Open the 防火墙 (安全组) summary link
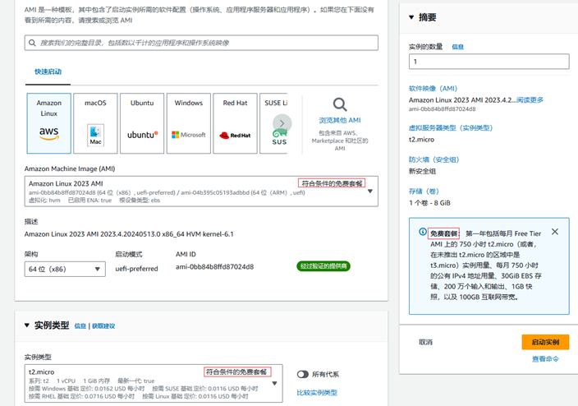This screenshot has width=578, height=406. 433,159
